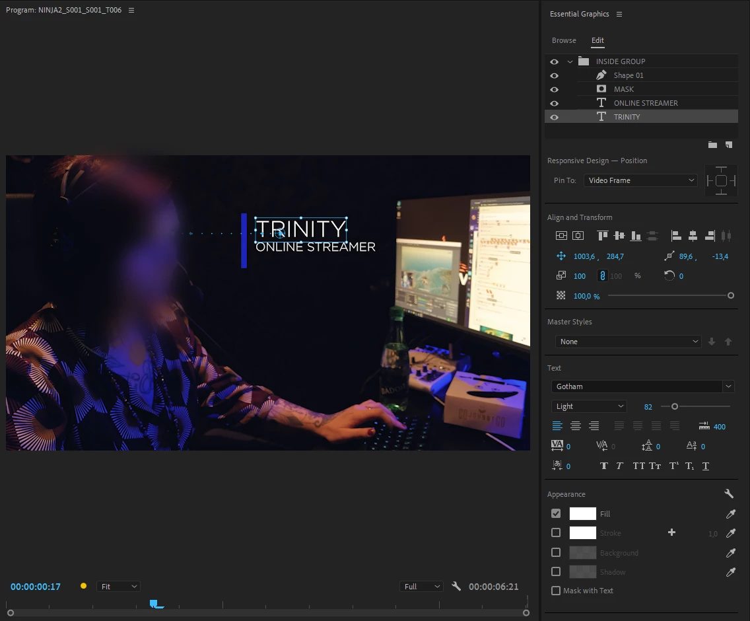This screenshot has width=750, height=621.
Task: Click the Create Group folder icon
Action: point(712,145)
